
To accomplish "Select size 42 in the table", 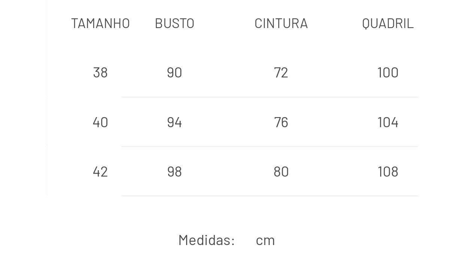I will point(100,172).
